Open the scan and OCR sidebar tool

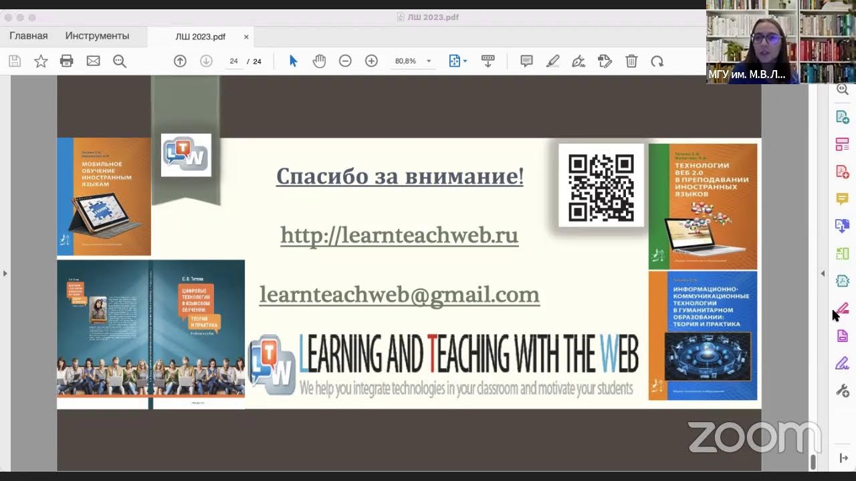point(843,281)
